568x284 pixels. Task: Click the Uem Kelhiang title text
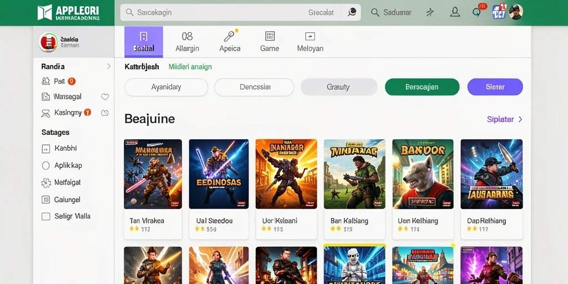click(418, 221)
